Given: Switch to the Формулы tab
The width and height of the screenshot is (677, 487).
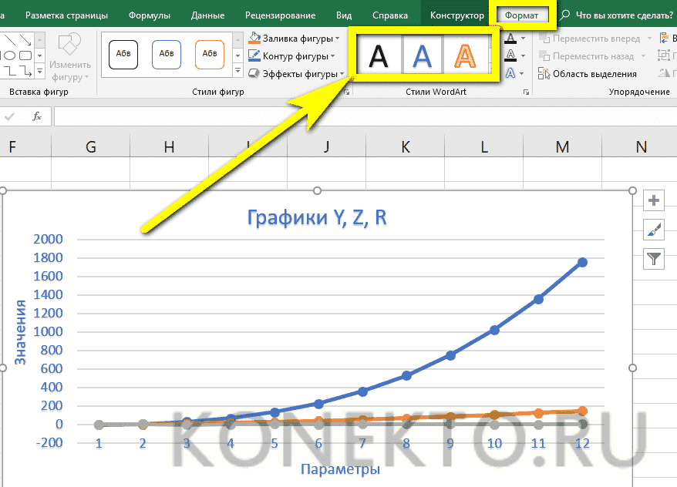Looking at the screenshot, I should coord(150,15).
